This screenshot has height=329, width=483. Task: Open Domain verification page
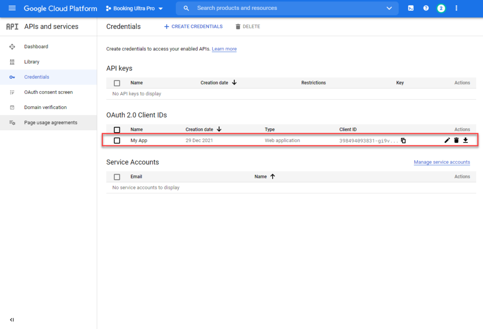45,107
